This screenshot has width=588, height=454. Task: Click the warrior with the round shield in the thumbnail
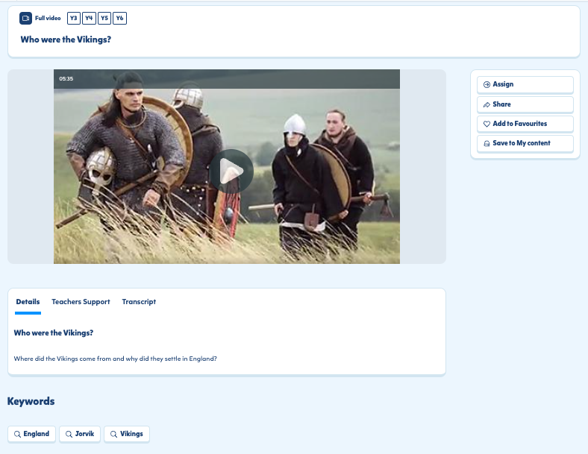tap(142, 149)
